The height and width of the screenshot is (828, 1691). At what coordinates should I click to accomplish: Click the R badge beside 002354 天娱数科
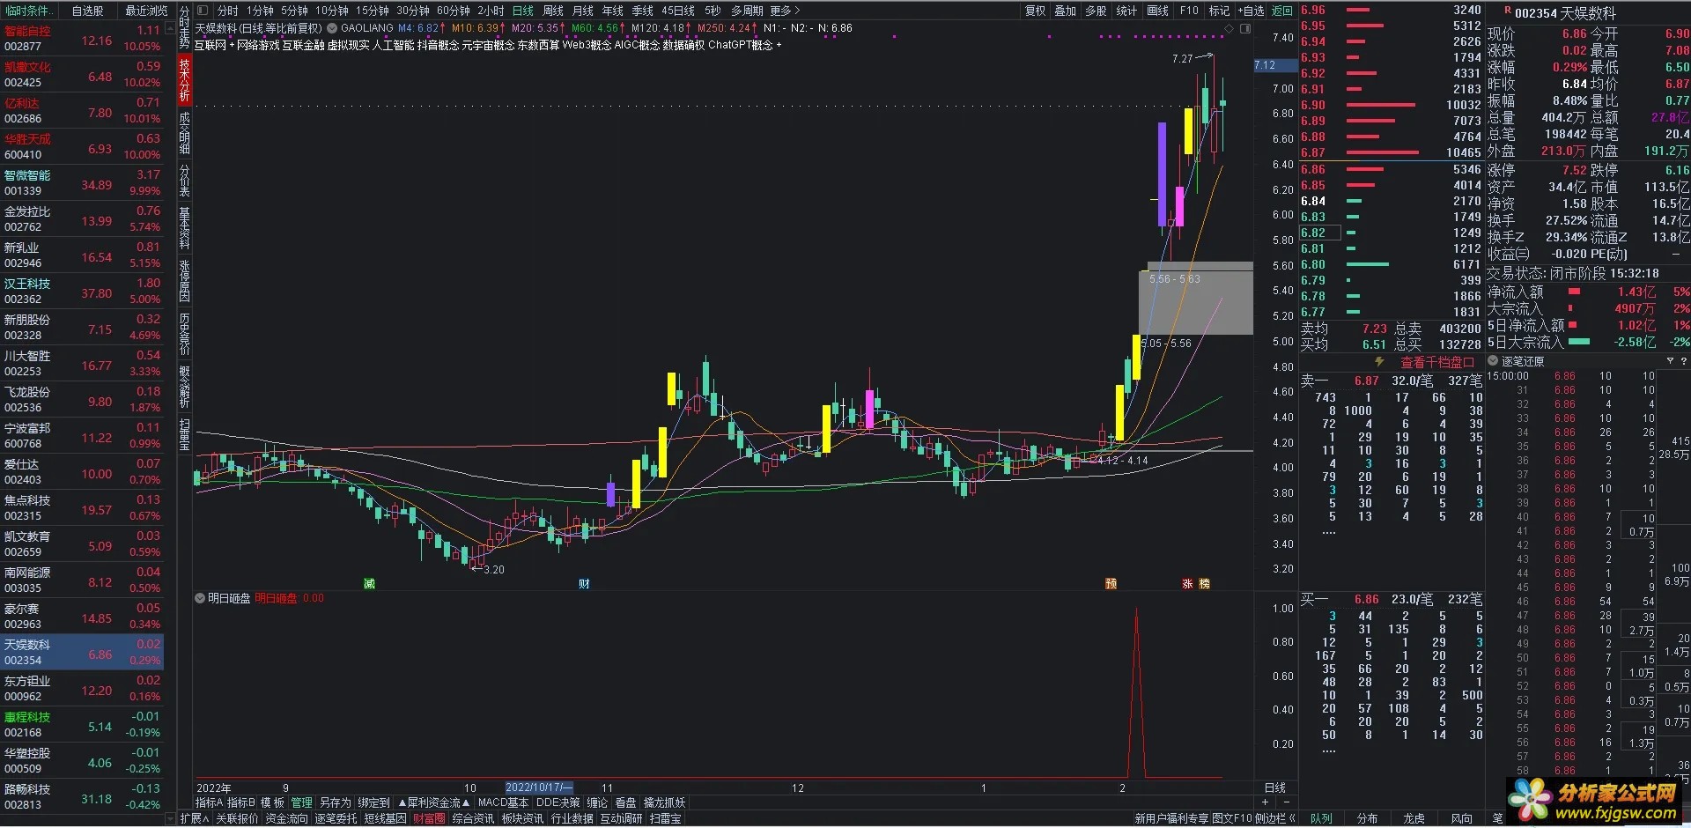[1508, 11]
